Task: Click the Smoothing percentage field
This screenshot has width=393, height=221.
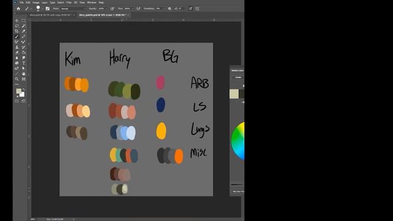Action: pos(158,9)
